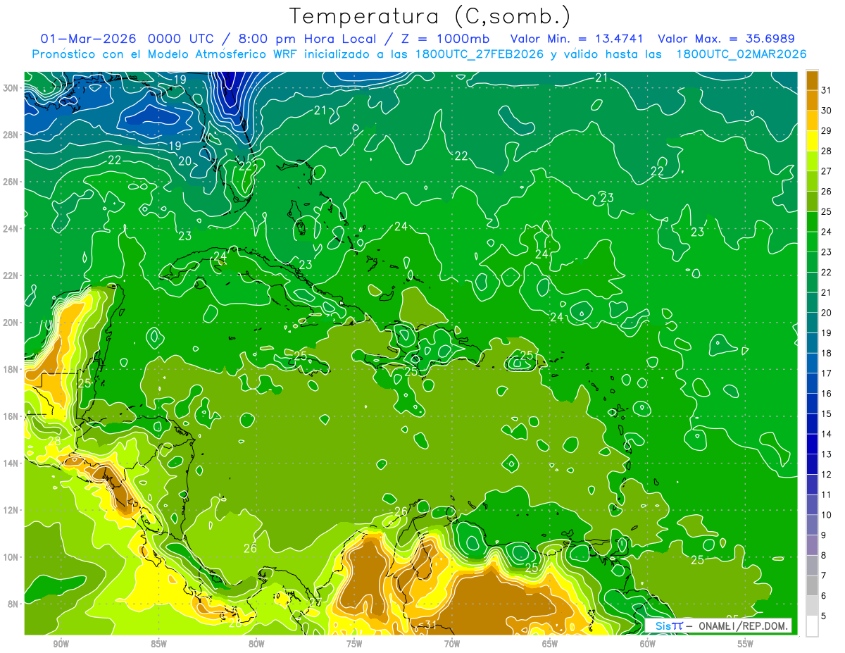Click the '75W' longitude axis label
This screenshot has width=845, height=653.
(354, 644)
